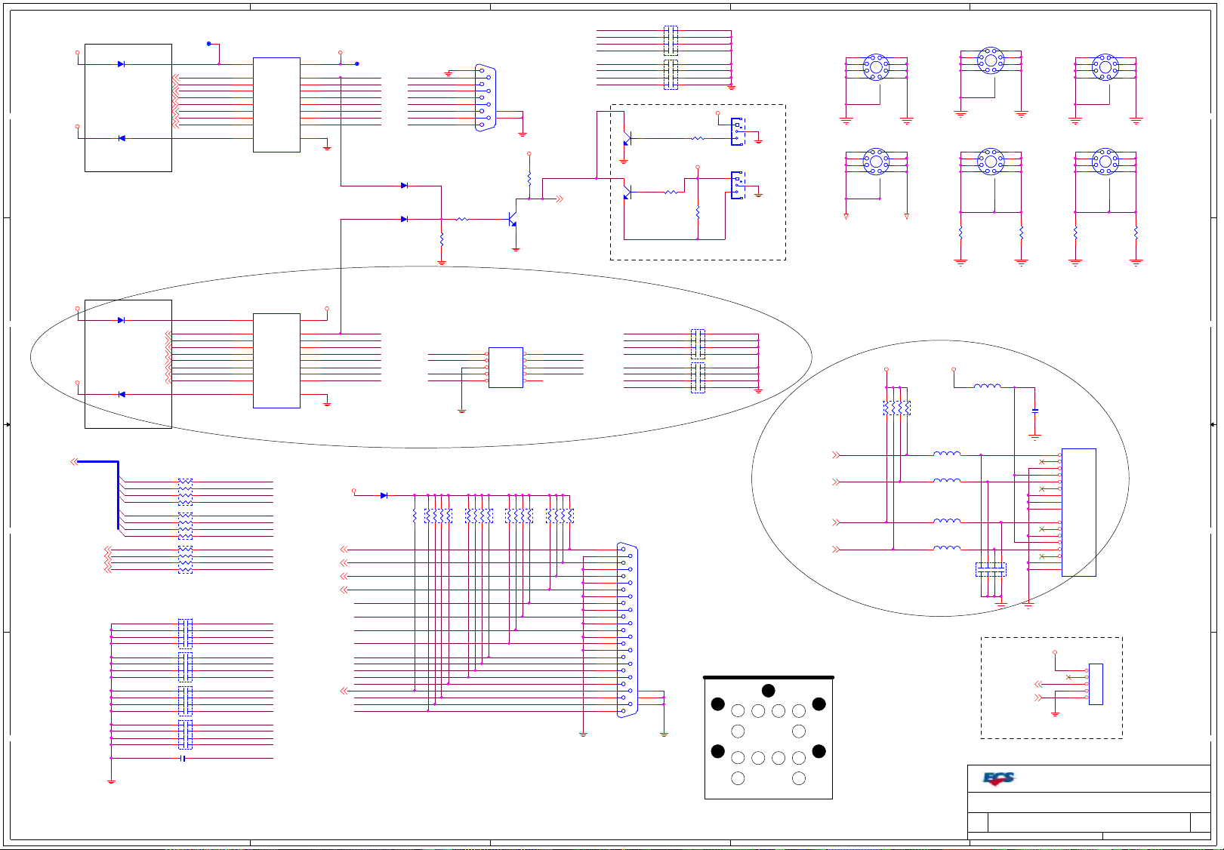Select the upper dashed capacitor pack right of the serial connector

(671, 41)
